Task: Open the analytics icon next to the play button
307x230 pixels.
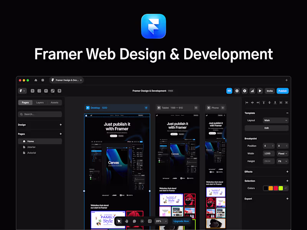Action: [252, 91]
